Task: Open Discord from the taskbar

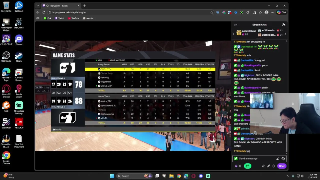Action: 201,176
